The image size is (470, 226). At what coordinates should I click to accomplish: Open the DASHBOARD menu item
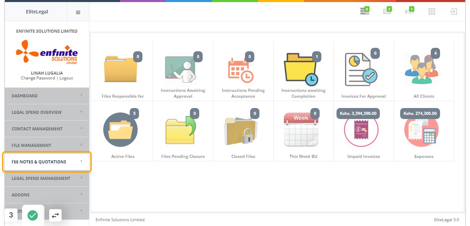(47, 96)
